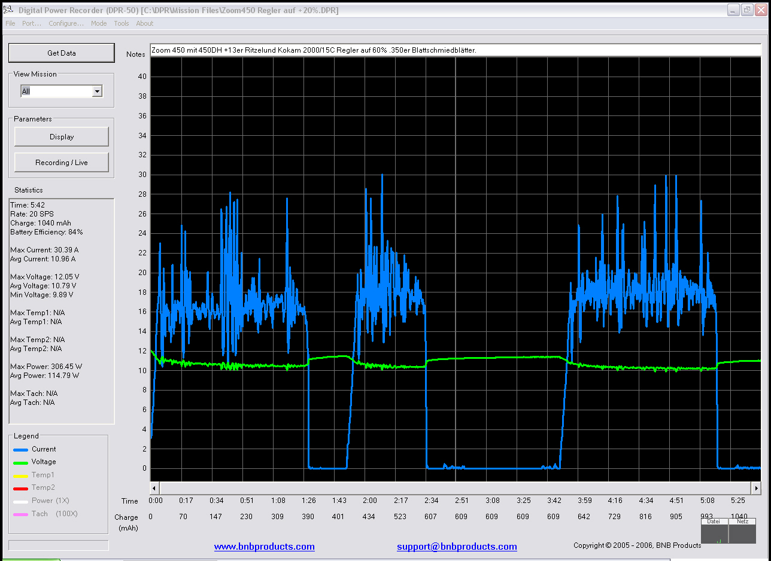Select the Temp2 legend label
The image size is (771, 561).
pos(43,487)
